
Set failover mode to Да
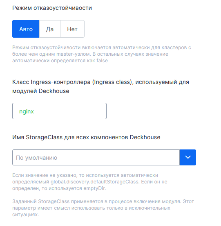[50, 29]
